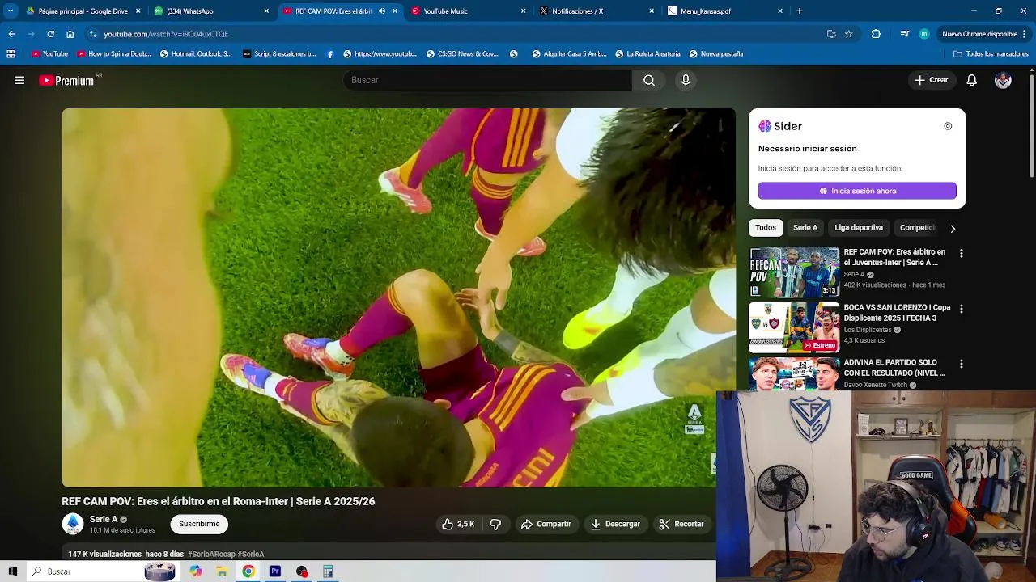Select the Liga deportiva filter chip
Image resolution: width=1036 pixels, height=582 pixels.
click(859, 228)
